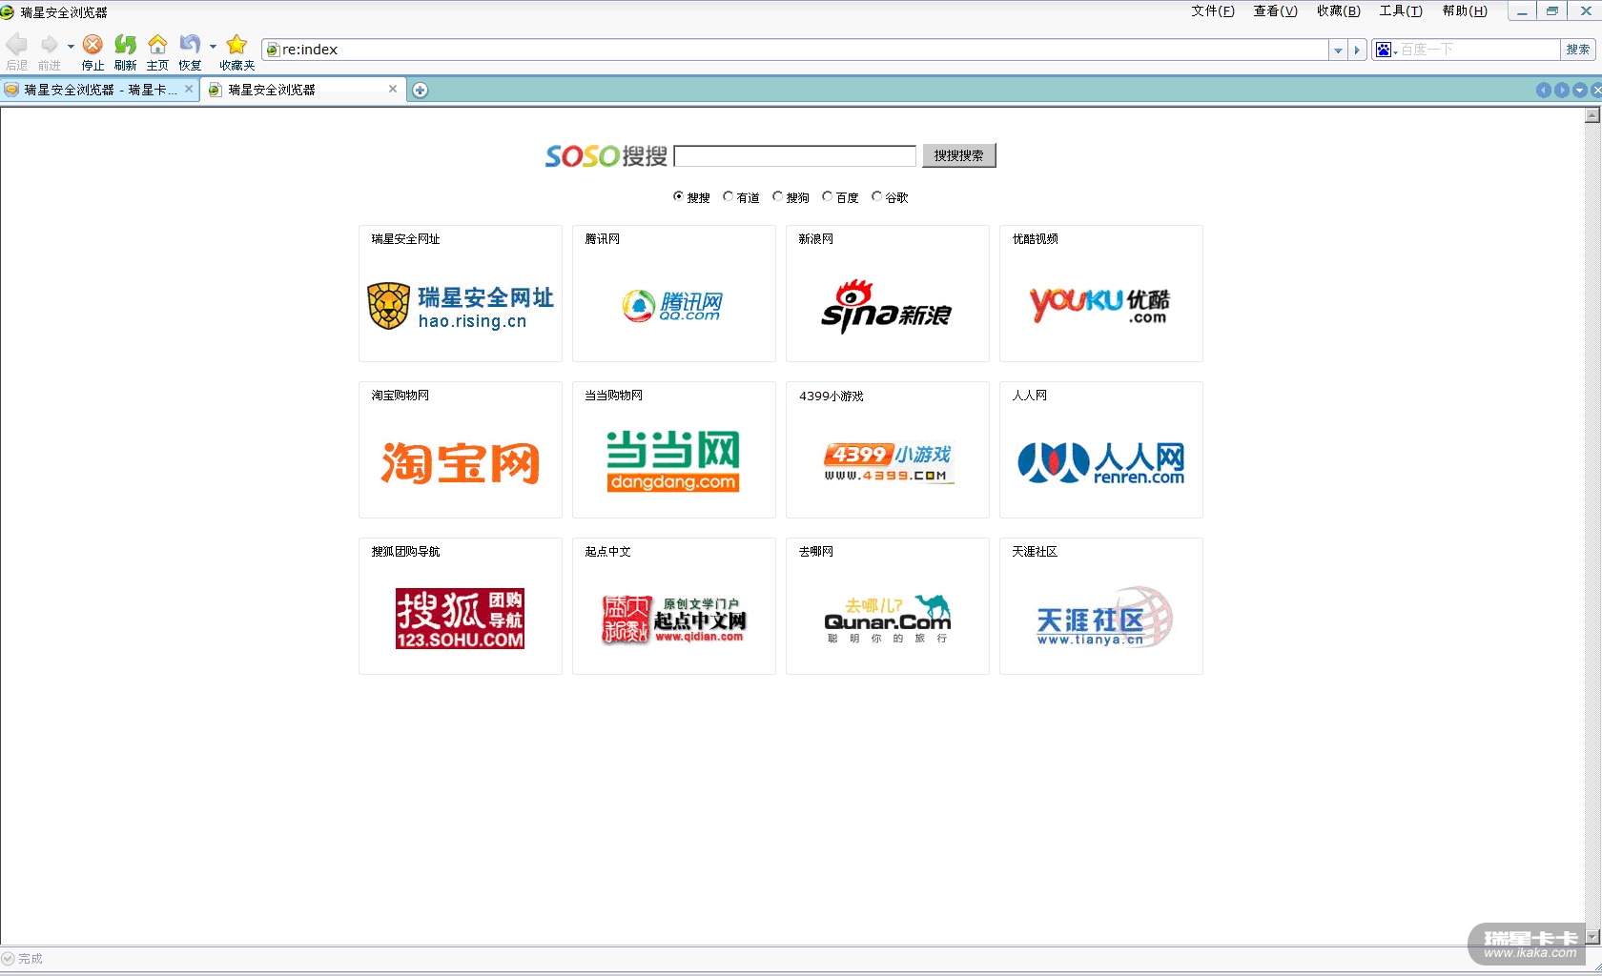This screenshot has width=1602, height=976.
Task: Open the Youku 优酷 logo thumbnail
Action: 1100,305
